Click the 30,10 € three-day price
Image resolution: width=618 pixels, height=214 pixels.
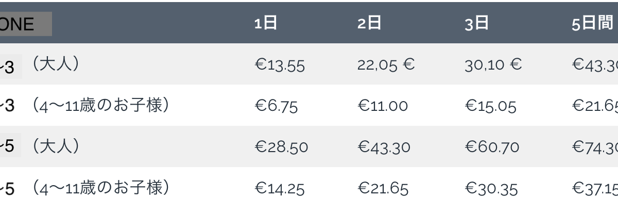(493, 65)
